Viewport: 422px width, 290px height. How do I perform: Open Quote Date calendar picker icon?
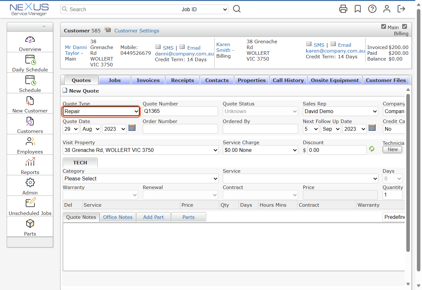[132, 128]
